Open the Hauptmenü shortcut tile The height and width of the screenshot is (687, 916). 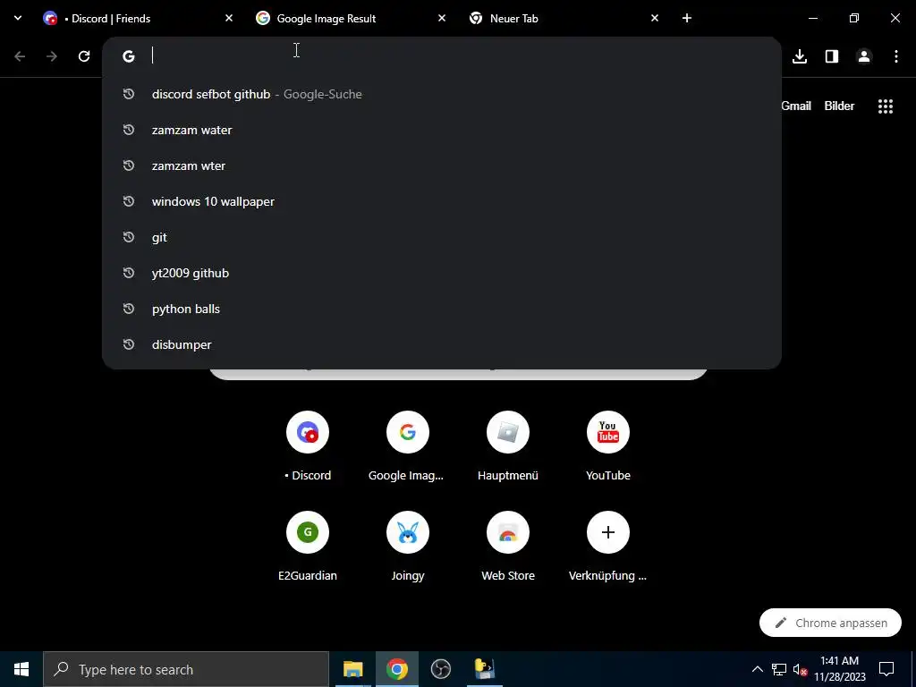coord(508,447)
